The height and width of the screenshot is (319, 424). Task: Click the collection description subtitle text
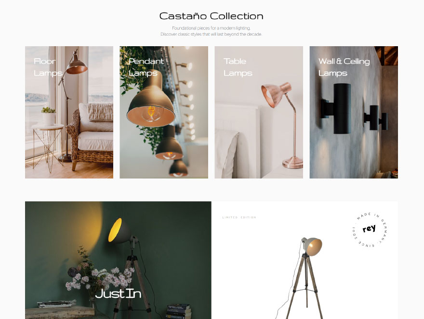(x=211, y=31)
